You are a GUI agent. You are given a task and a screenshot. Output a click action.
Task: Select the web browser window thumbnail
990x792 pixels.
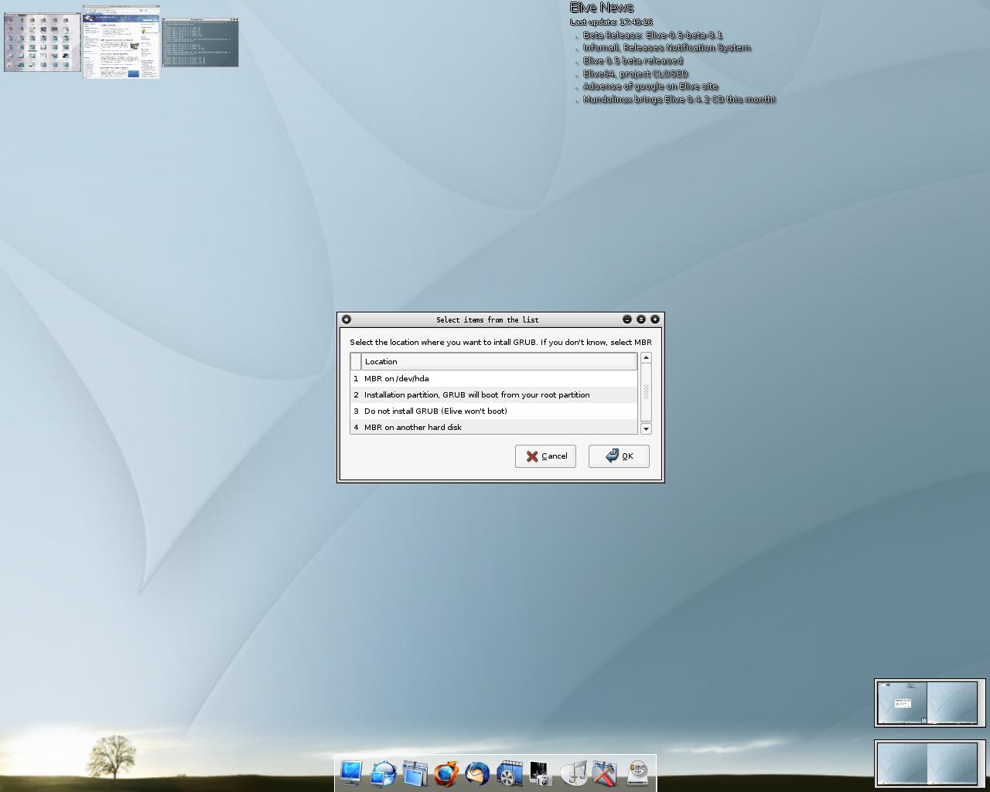click(121, 43)
